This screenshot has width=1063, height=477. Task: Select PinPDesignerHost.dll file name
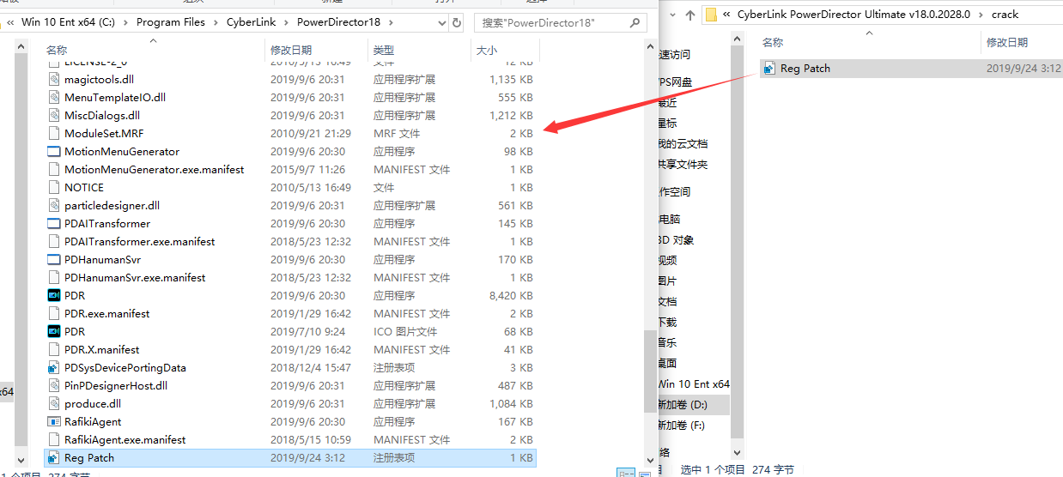pyautogui.click(x=116, y=385)
